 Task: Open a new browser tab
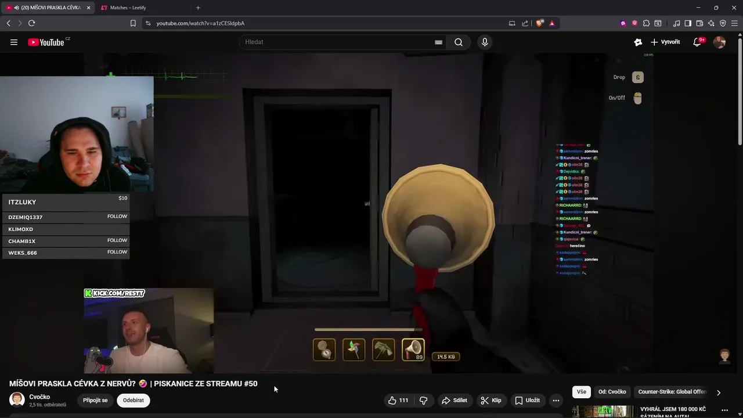[198, 8]
